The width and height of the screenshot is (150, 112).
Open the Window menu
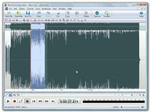click(62, 9)
